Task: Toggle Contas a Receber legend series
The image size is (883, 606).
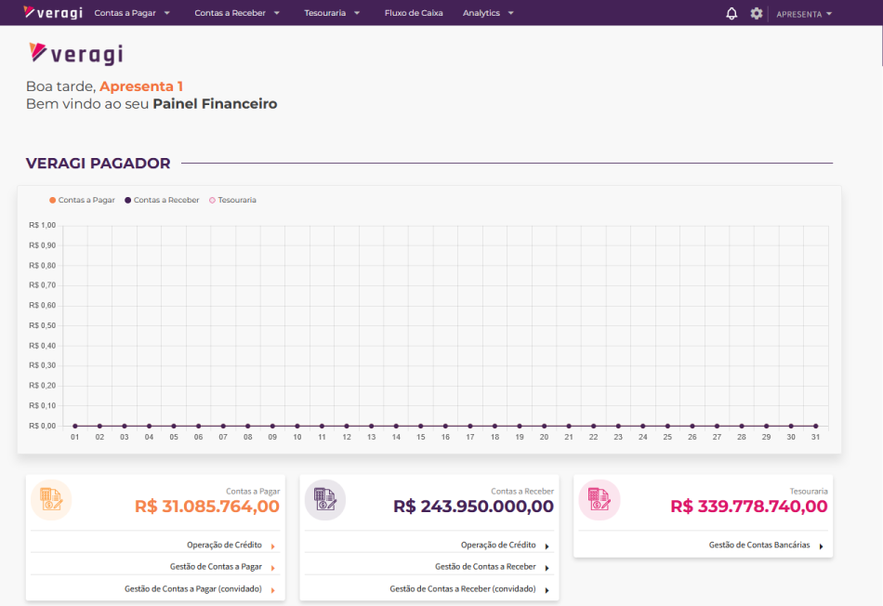Action: click(162, 200)
